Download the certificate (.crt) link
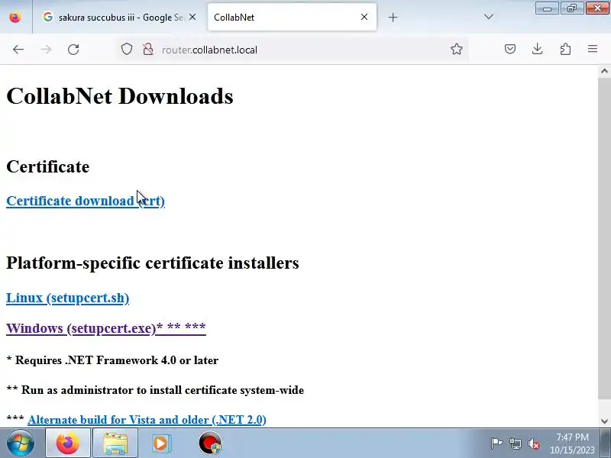This screenshot has width=611, height=458. click(x=86, y=201)
